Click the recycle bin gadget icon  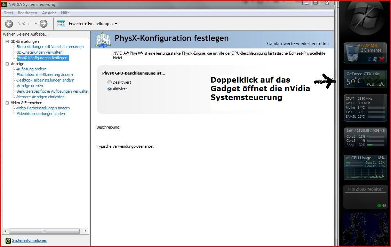pyautogui.click(x=352, y=53)
